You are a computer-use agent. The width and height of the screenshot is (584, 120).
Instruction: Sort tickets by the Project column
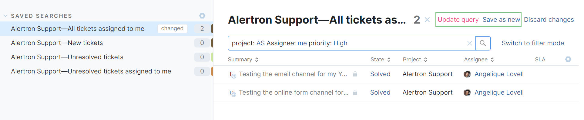pyautogui.click(x=415, y=60)
